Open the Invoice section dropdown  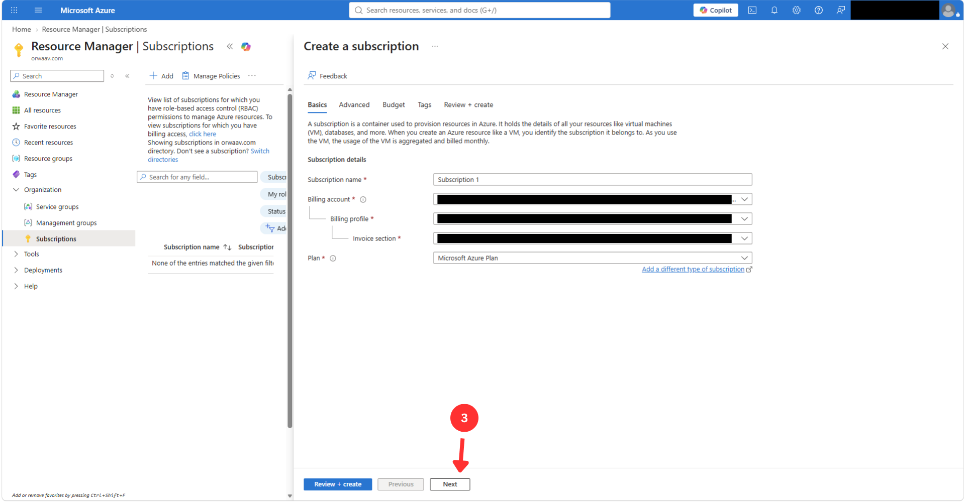(593, 238)
